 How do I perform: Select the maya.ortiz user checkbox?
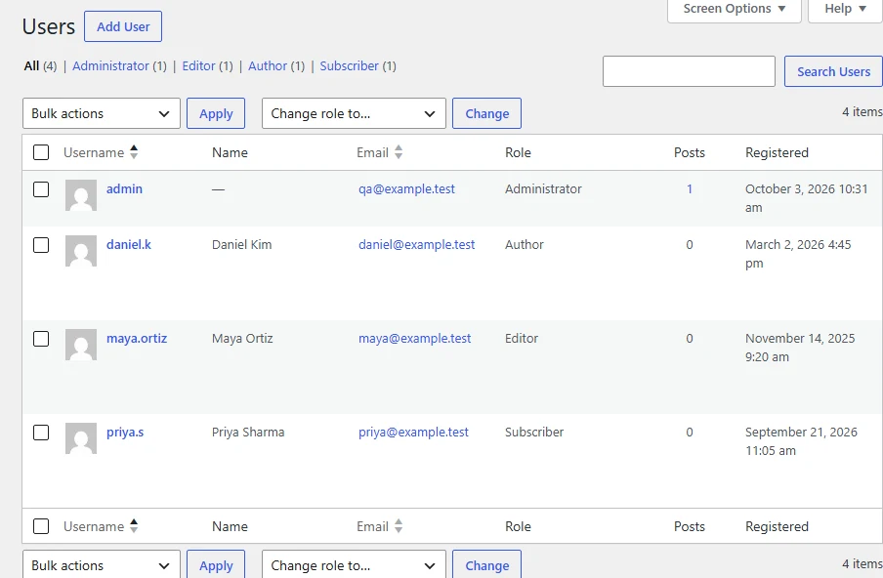coord(41,339)
